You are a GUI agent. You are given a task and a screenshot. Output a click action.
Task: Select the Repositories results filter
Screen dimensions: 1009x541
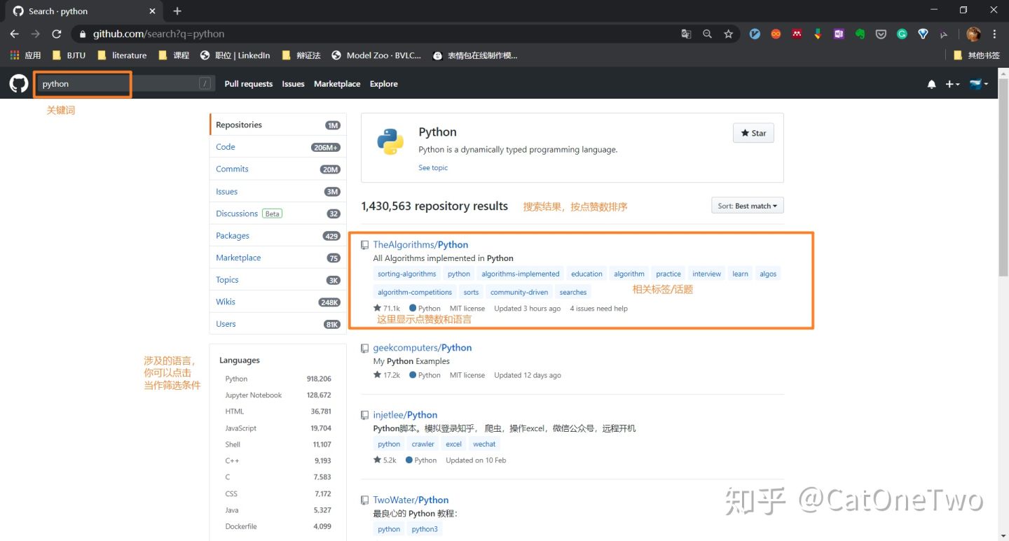277,125
